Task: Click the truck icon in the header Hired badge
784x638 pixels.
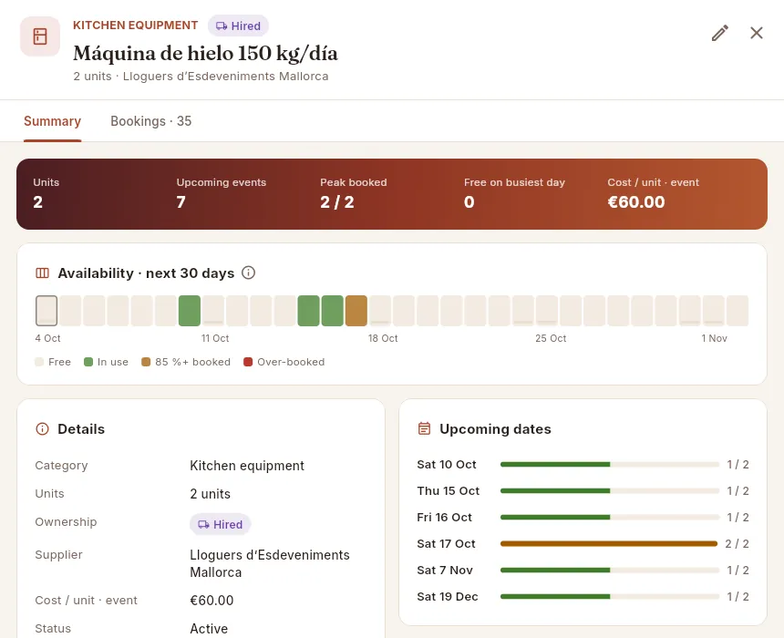Action: tap(222, 26)
